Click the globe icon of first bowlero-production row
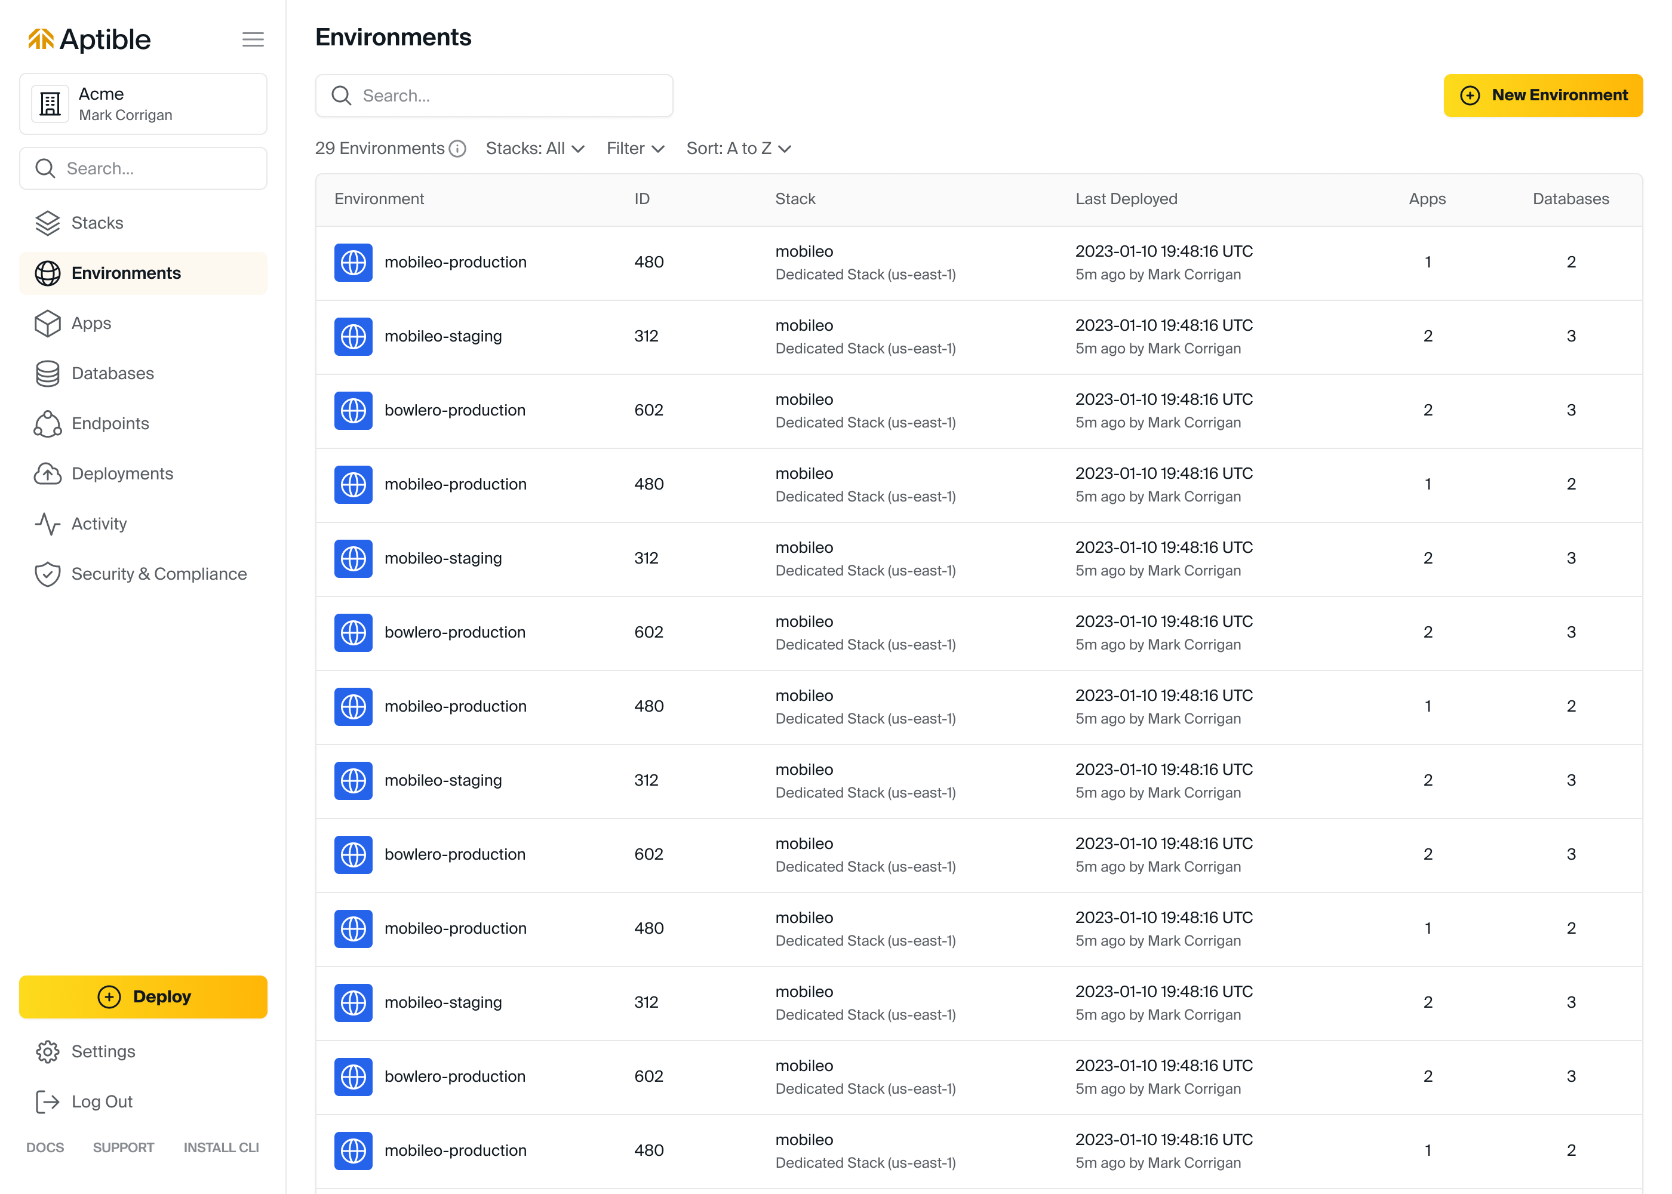Screen dimensions: 1672x1194 pos(354,410)
